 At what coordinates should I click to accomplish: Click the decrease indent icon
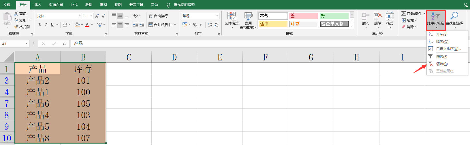coord(135,25)
